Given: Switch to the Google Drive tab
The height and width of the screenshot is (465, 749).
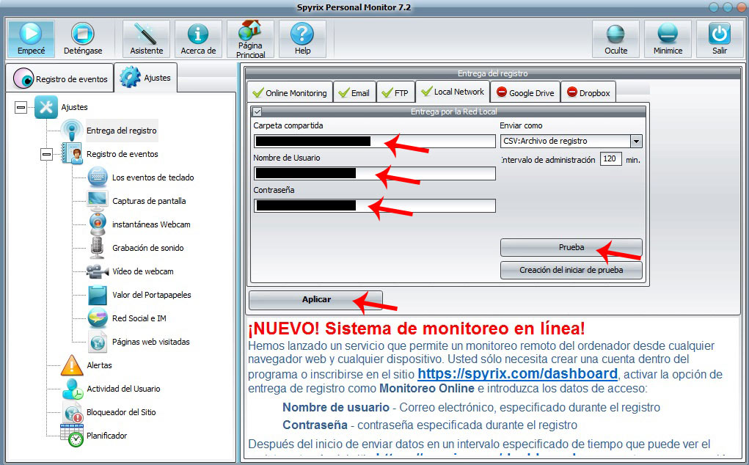Looking at the screenshot, I should pyautogui.click(x=525, y=92).
